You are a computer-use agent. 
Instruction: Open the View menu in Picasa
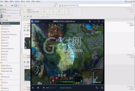[x=12, y=1]
